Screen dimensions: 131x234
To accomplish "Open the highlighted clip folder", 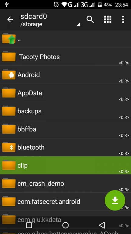I will (x=65, y=165).
